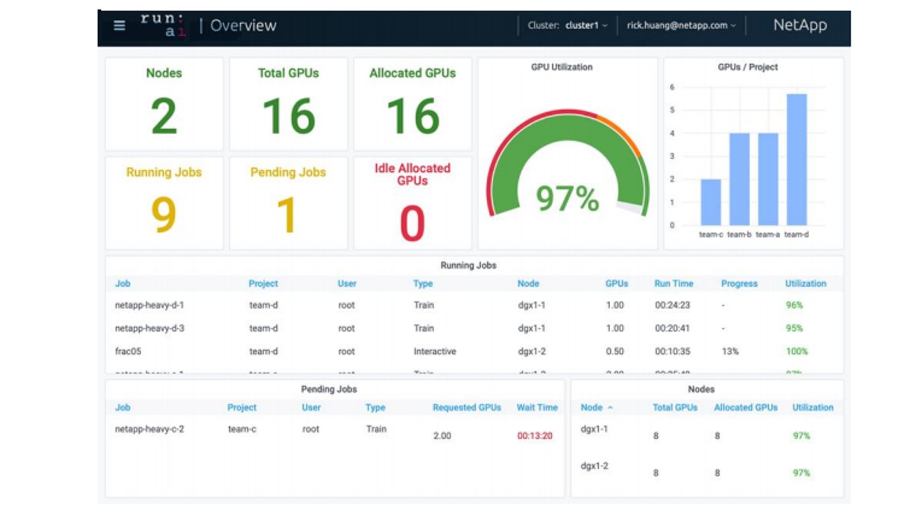Select the dgx1-2 row in Nodes table
This screenshot has height=516, width=922.
tap(707, 470)
